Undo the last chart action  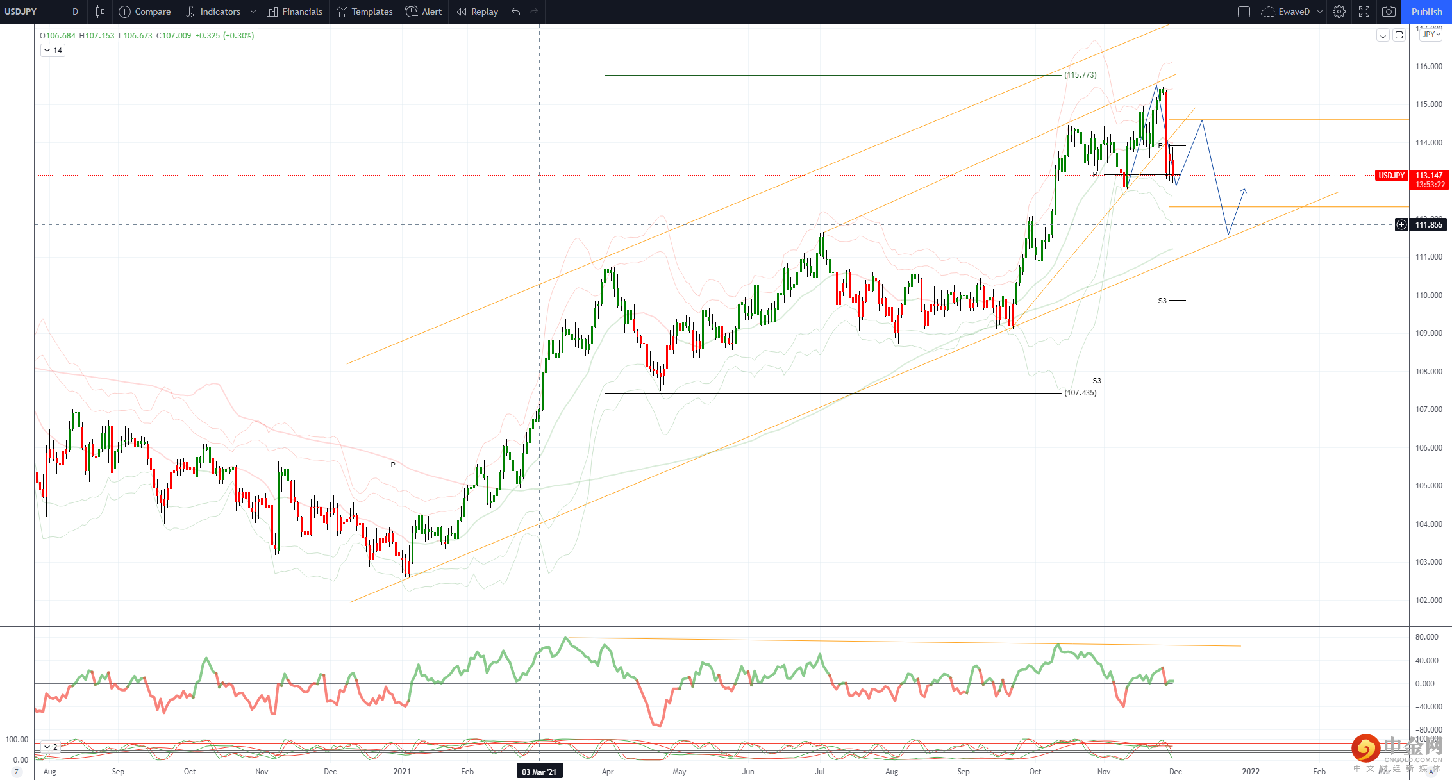pyautogui.click(x=516, y=12)
